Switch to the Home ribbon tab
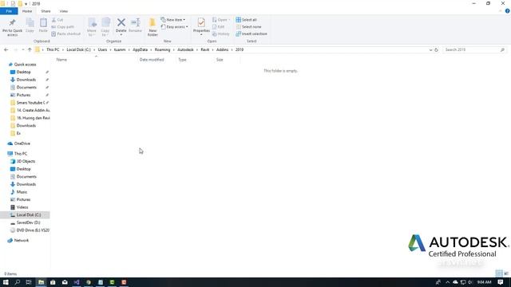The width and height of the screenshot is (511, 287). [x=27, y=11]
